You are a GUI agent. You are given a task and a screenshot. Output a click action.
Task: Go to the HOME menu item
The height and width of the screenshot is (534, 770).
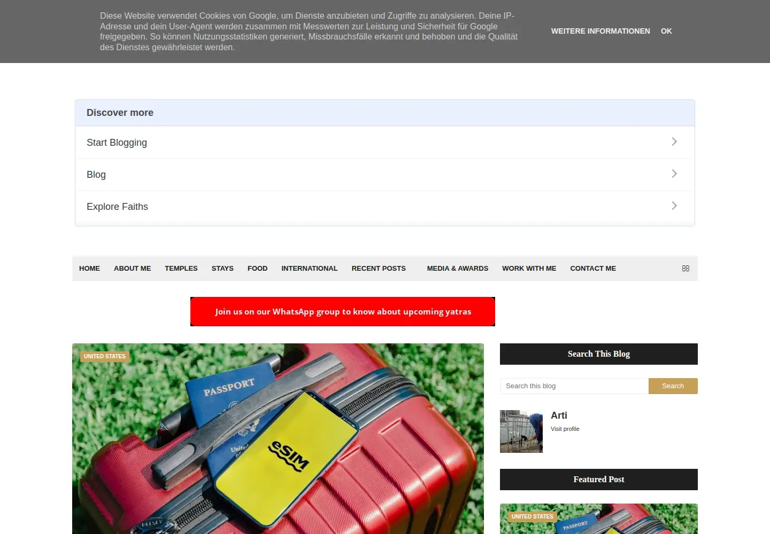click(x=89, y=269)
